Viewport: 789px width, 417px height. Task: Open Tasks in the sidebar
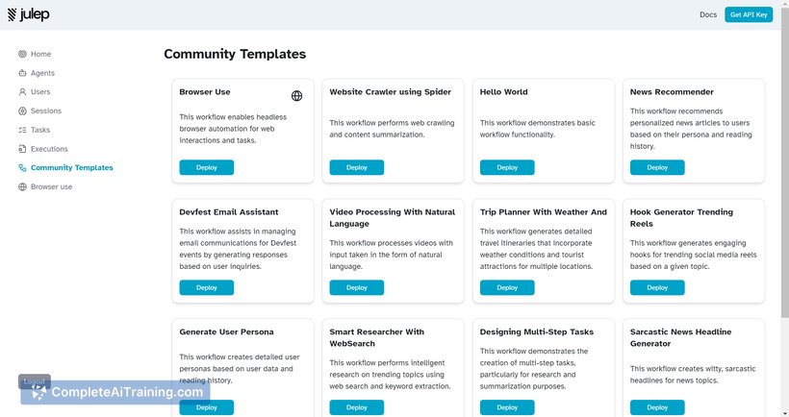(x=40, y=130)
